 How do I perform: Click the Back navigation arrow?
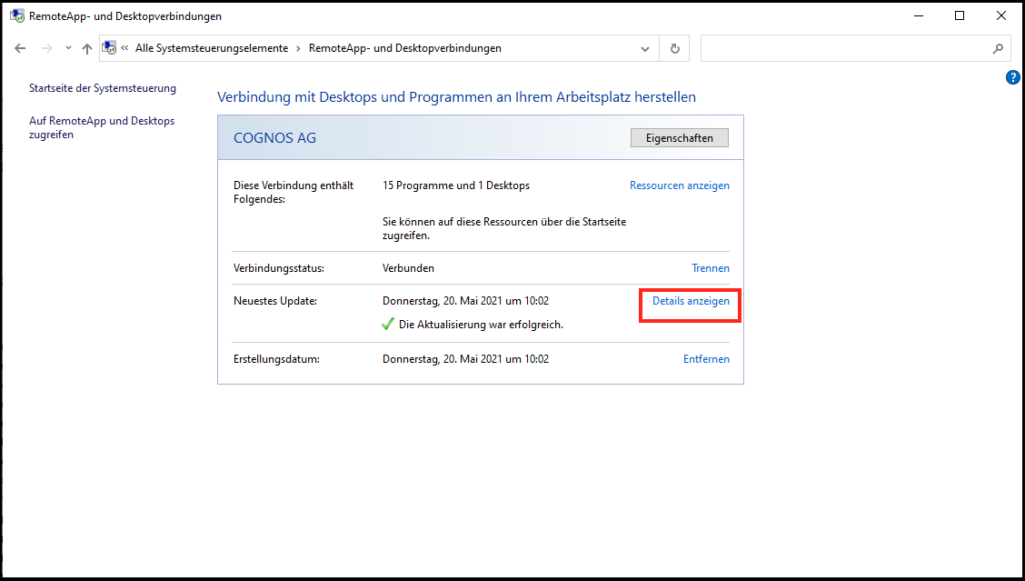21,48
